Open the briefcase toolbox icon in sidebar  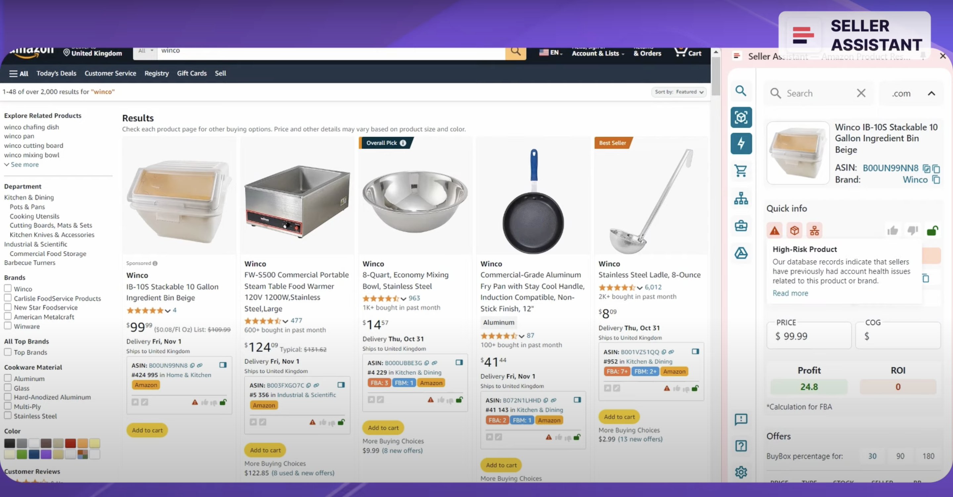coord(741,225)
